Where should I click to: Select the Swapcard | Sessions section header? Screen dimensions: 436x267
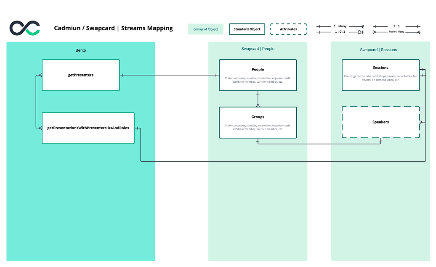378,50
